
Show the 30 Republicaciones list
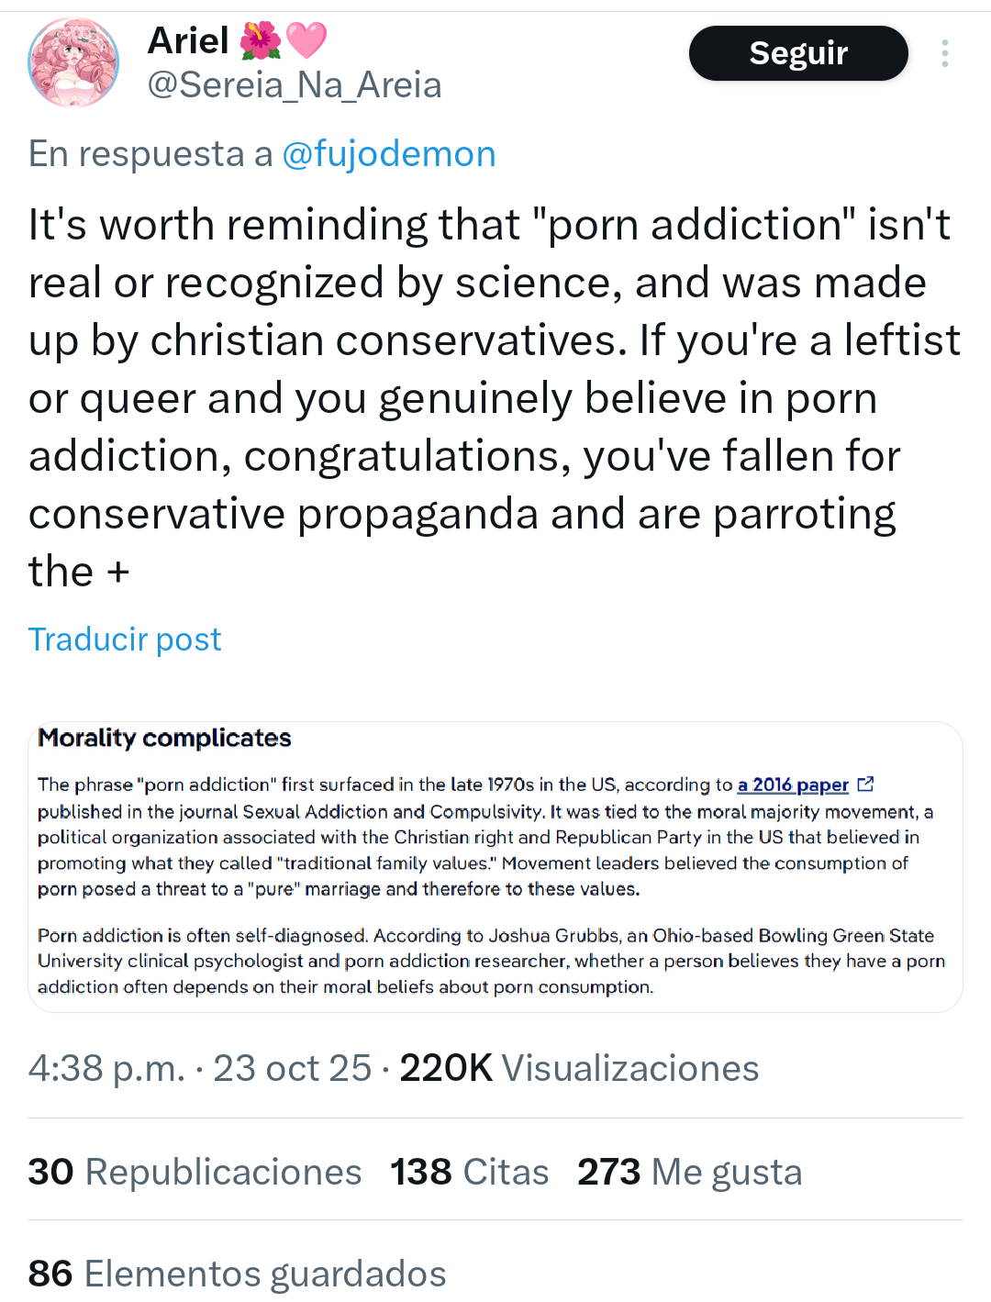195,1172
